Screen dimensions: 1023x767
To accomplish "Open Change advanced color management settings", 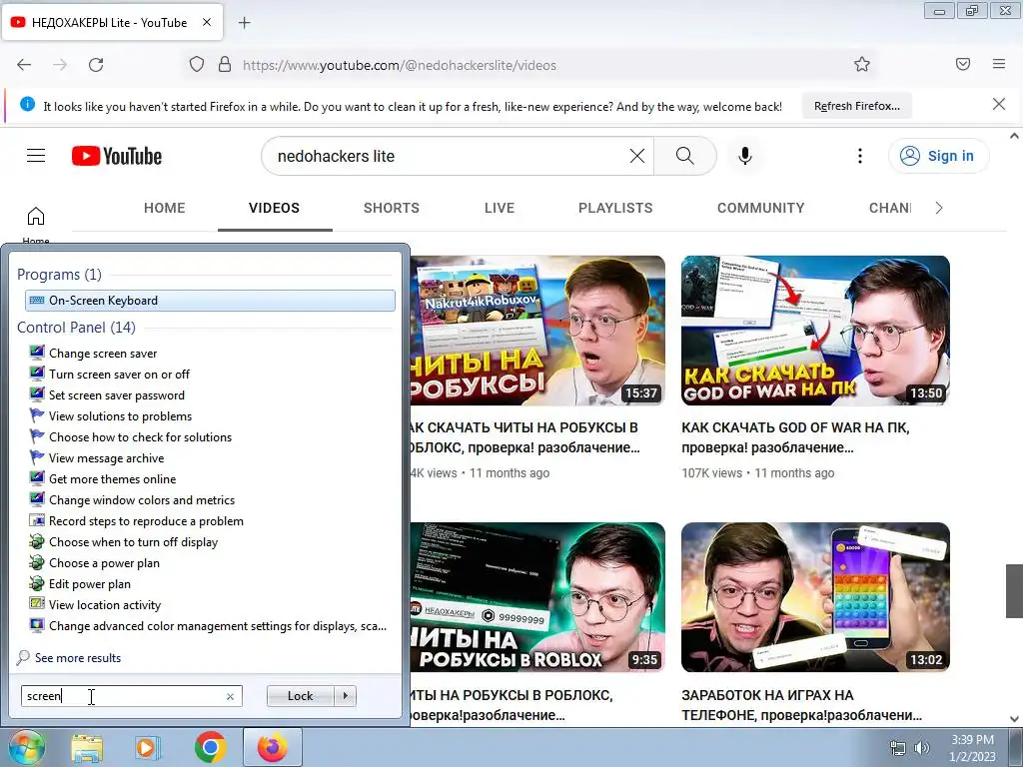I will point(217,626).
